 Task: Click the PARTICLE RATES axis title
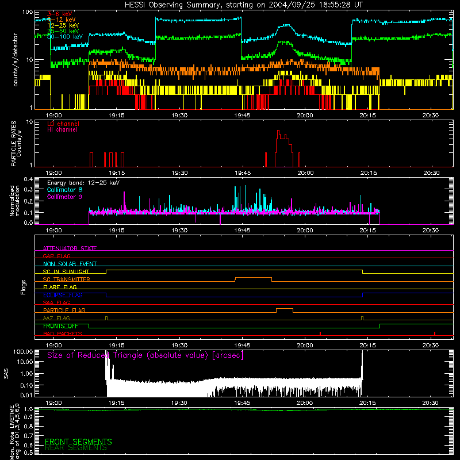click(16, 144)
